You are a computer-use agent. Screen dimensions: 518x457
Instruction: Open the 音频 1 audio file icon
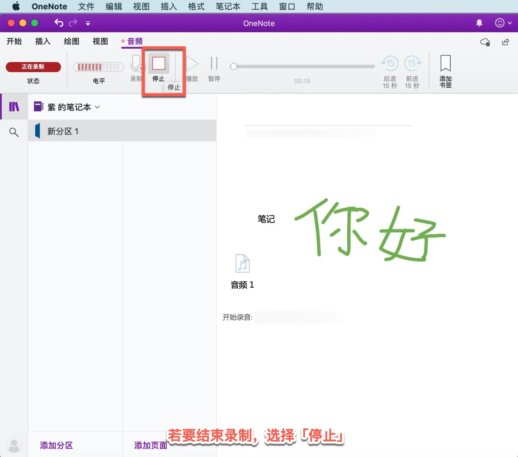242,263
